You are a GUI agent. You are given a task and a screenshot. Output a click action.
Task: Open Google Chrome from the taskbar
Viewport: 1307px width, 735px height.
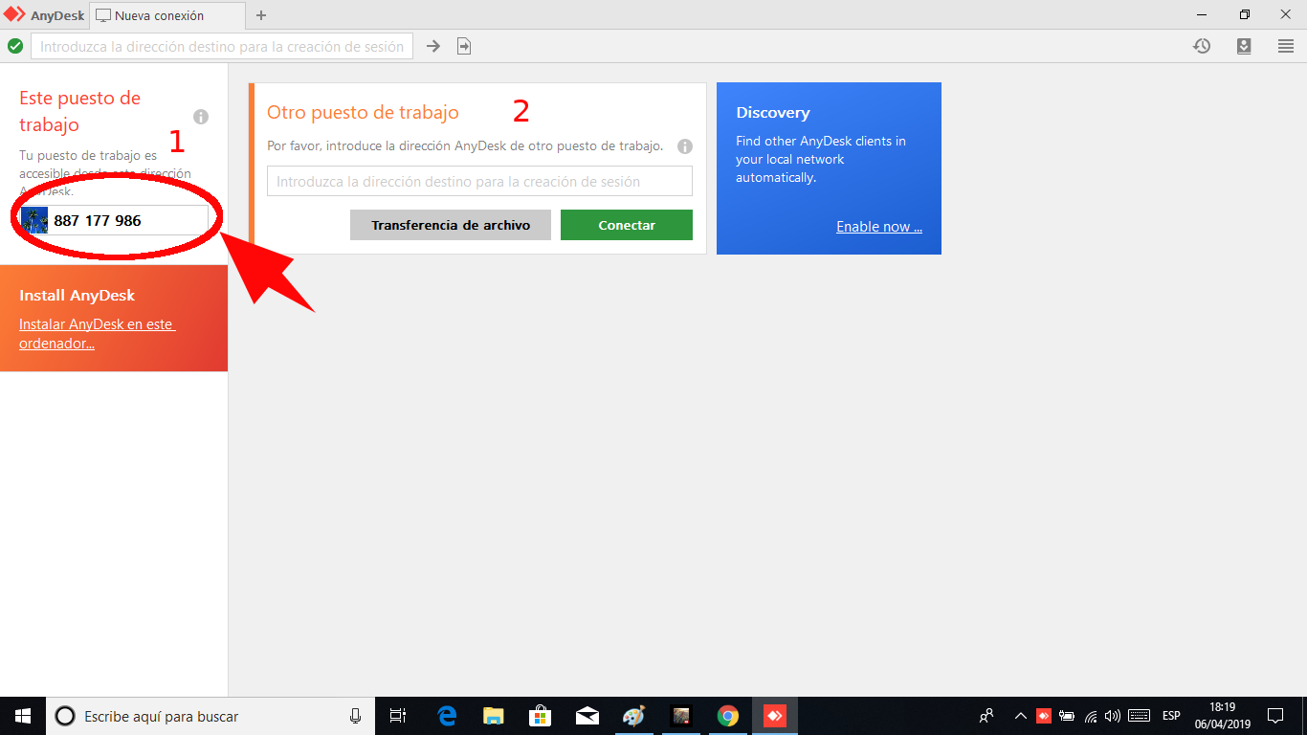pos(728,716)
